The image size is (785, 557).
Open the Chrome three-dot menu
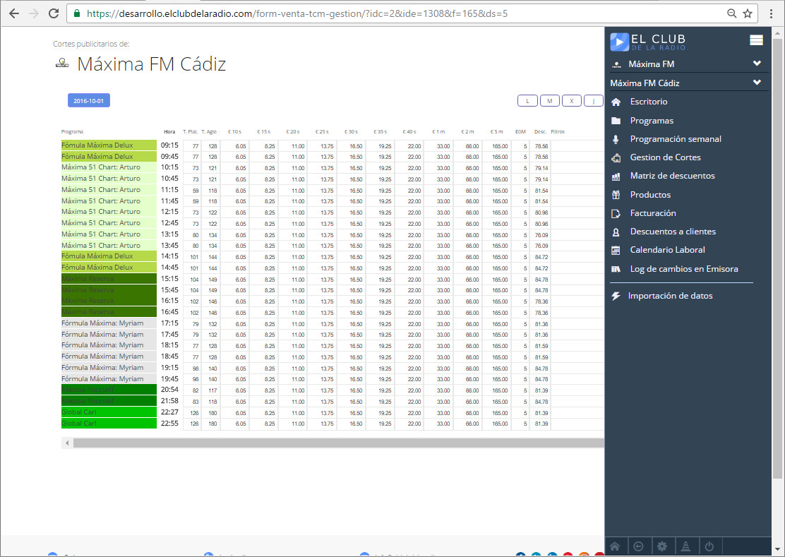click(x=772, y=13)
